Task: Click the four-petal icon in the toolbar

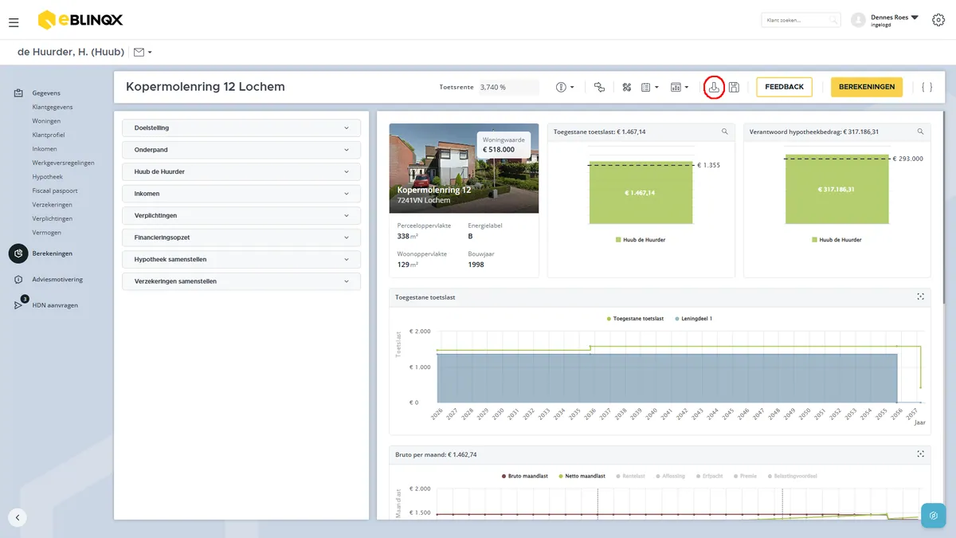Action: [626, 87]
